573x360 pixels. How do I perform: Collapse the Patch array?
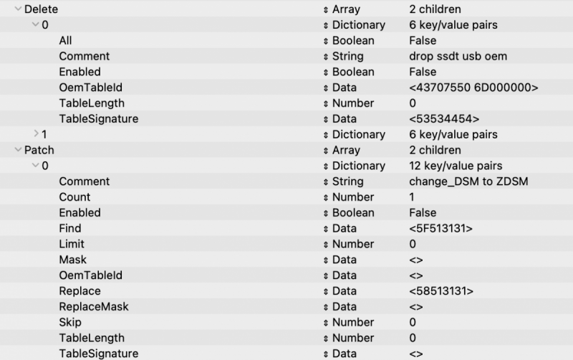(18, 151)
